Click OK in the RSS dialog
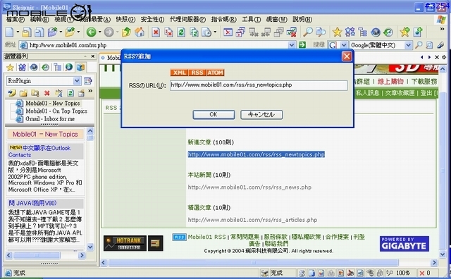This screenshot has width=451, height=279. [214, 114]
